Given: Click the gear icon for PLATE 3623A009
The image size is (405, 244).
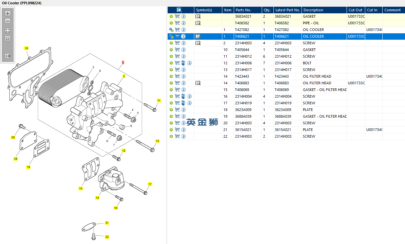Looking at the screenshot, I should [171, 110].
